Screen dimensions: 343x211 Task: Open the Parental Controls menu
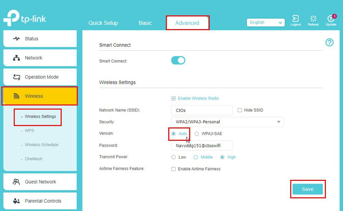(x=40, y=201)
